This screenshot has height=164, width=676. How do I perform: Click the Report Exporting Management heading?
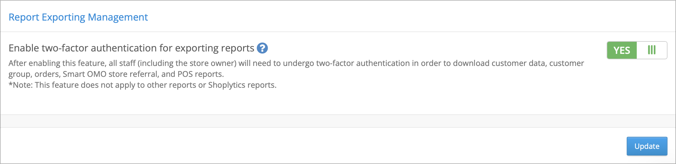click(78, 17)
